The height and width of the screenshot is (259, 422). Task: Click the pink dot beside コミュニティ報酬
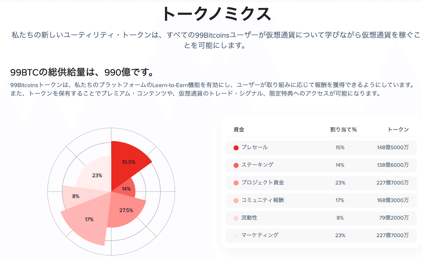[236, 201]
